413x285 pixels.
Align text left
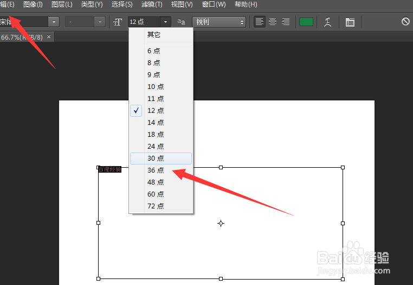[260, 21]
